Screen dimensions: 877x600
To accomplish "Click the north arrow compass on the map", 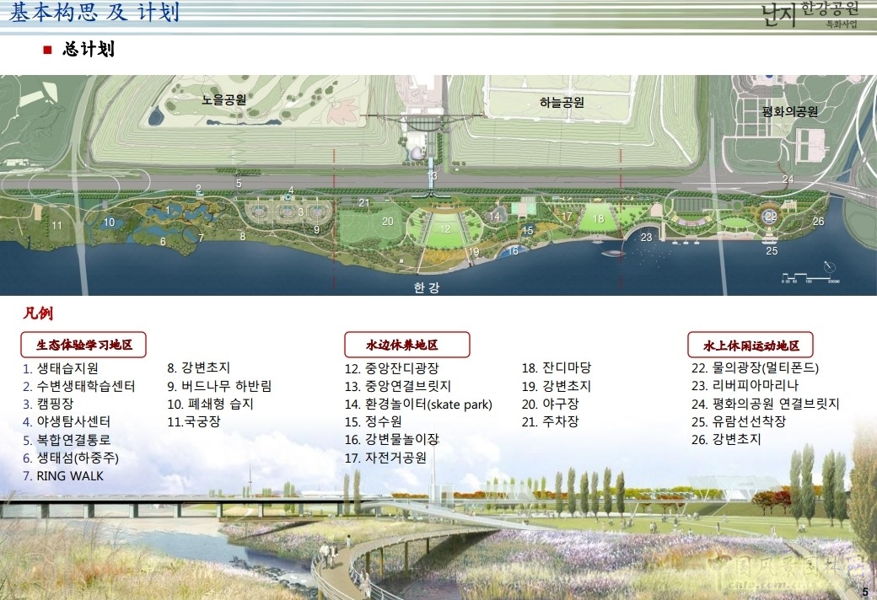I will point(831,269).
